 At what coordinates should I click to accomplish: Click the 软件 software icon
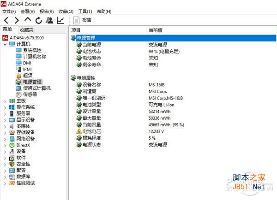(x=12, y=158)
